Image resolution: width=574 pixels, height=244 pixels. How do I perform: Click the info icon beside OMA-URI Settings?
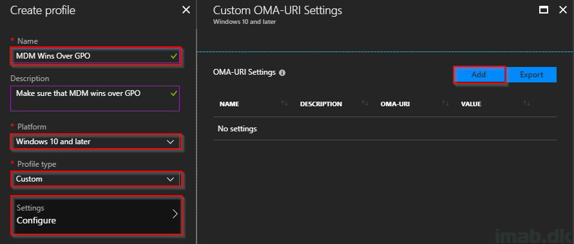click(x=282, y=73)
